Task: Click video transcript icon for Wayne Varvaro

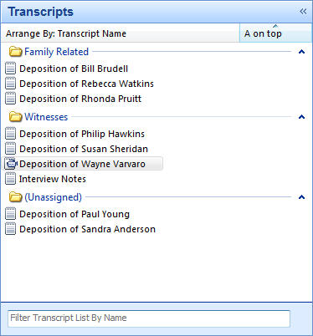Action: pyautogui.click(x=11, y=164)
